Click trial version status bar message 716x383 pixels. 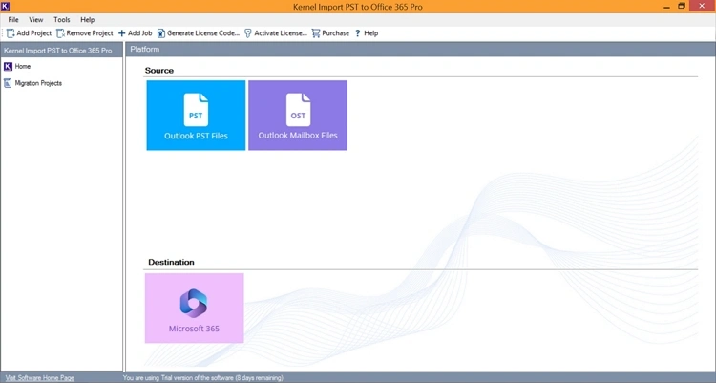click(203, 378)
